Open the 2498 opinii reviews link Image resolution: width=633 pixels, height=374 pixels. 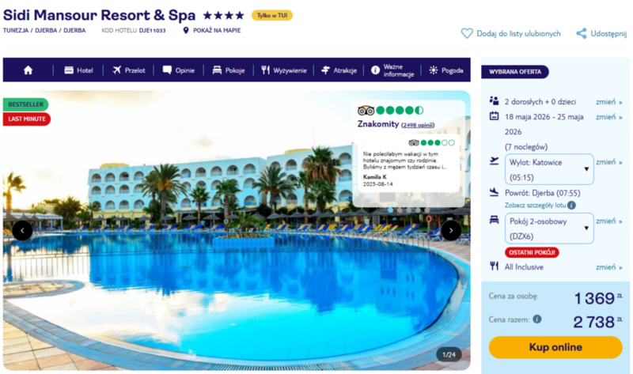(418, 125)
